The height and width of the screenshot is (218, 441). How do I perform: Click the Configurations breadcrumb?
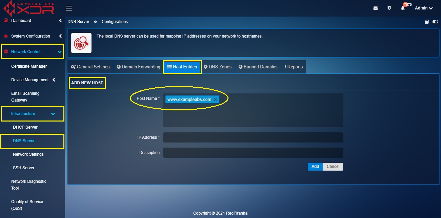tap(115, 22)
